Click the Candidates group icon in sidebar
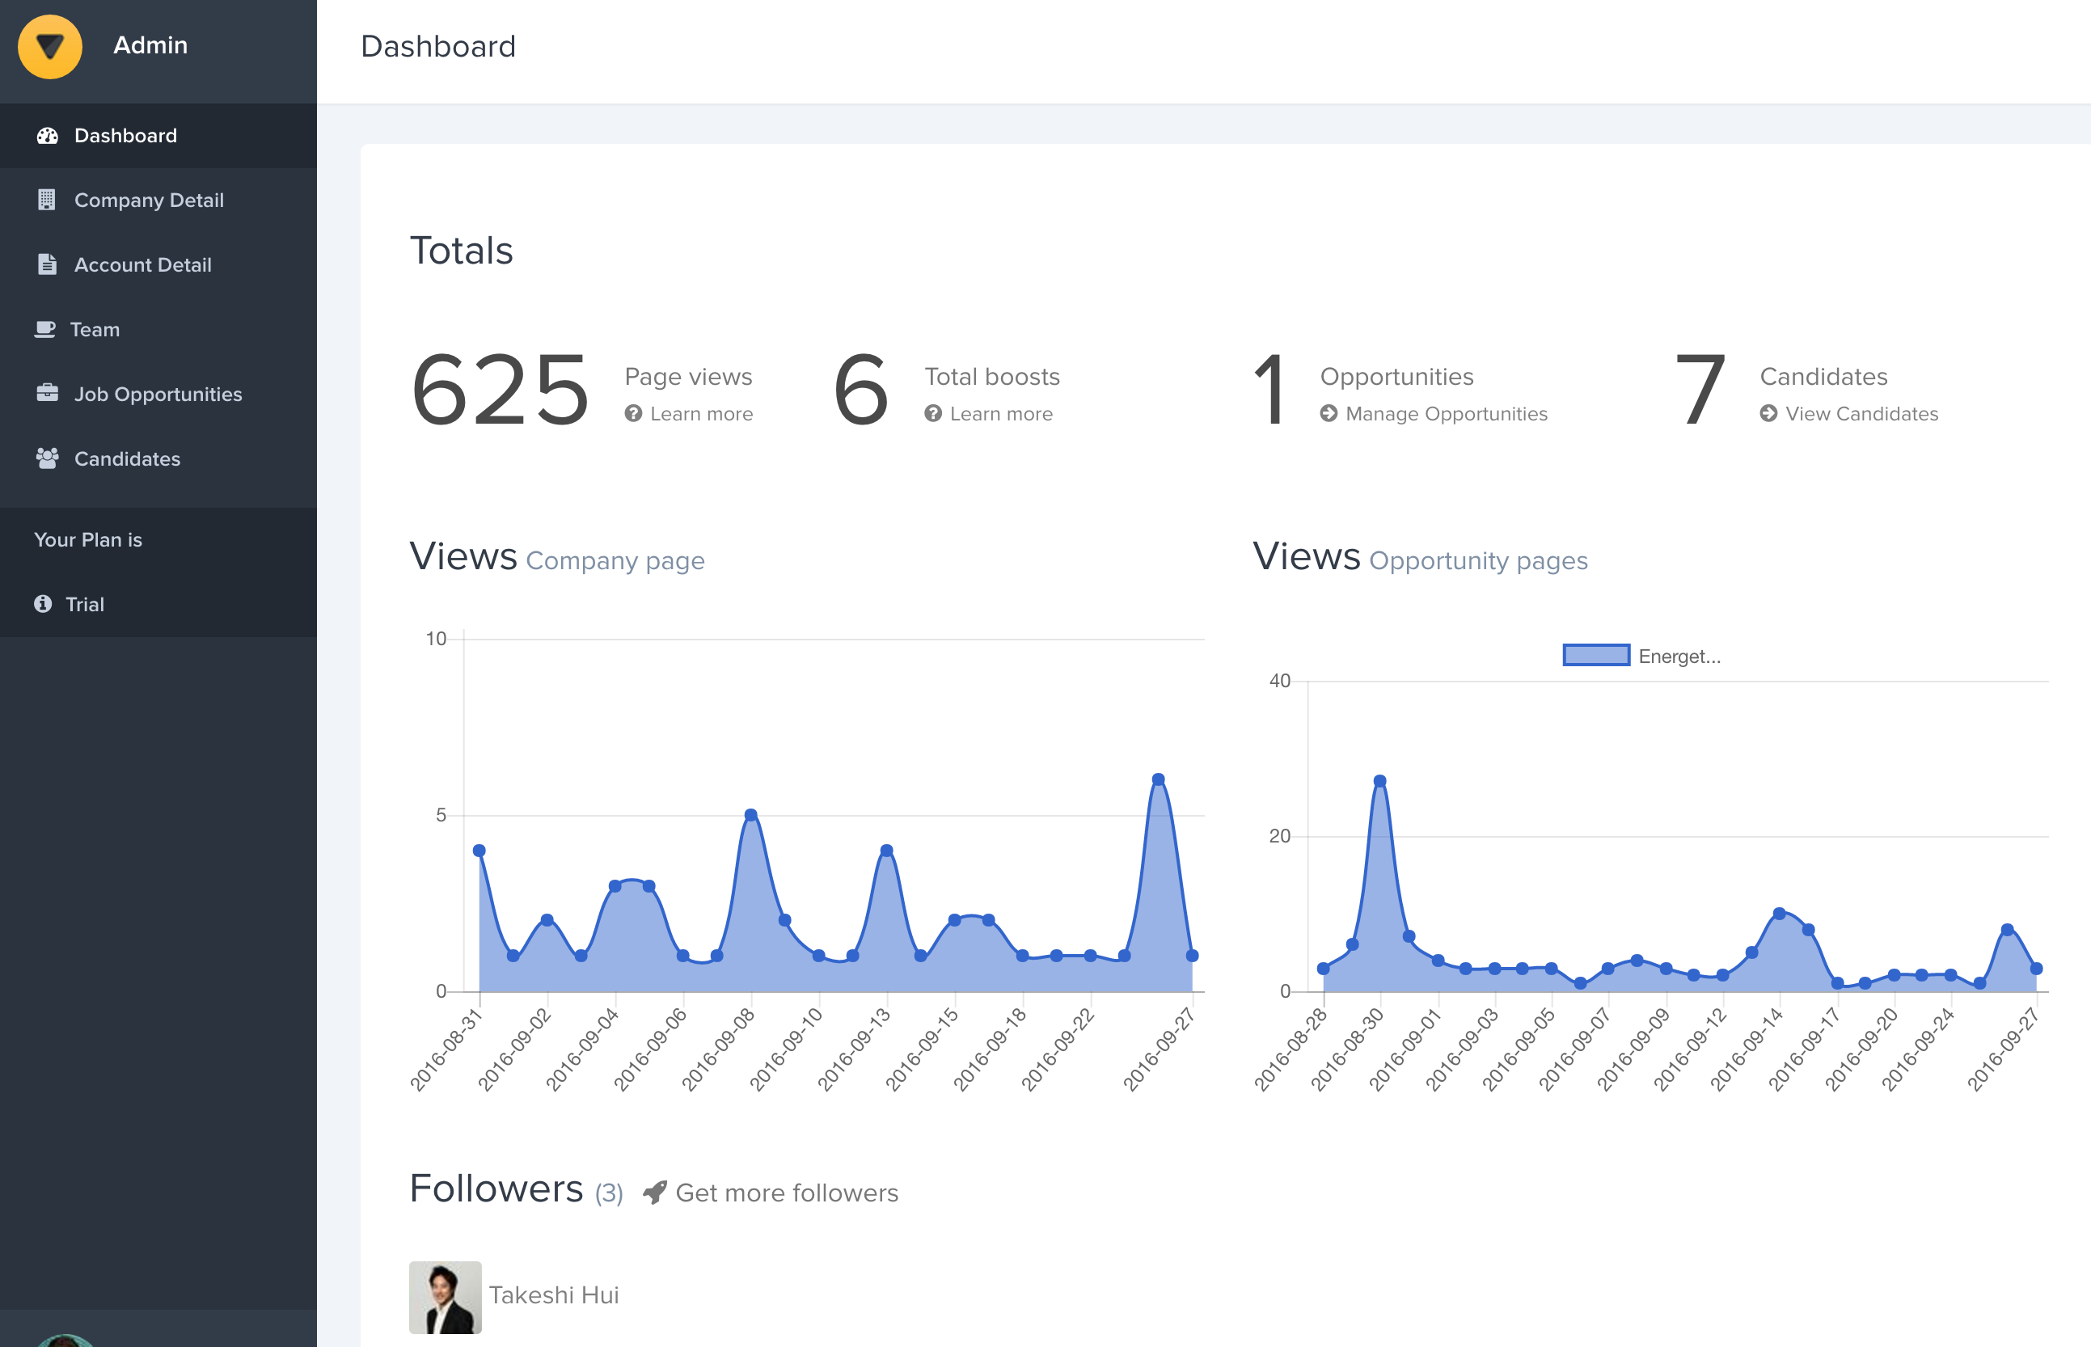2091x1347 pixels. tap(47, 458)
